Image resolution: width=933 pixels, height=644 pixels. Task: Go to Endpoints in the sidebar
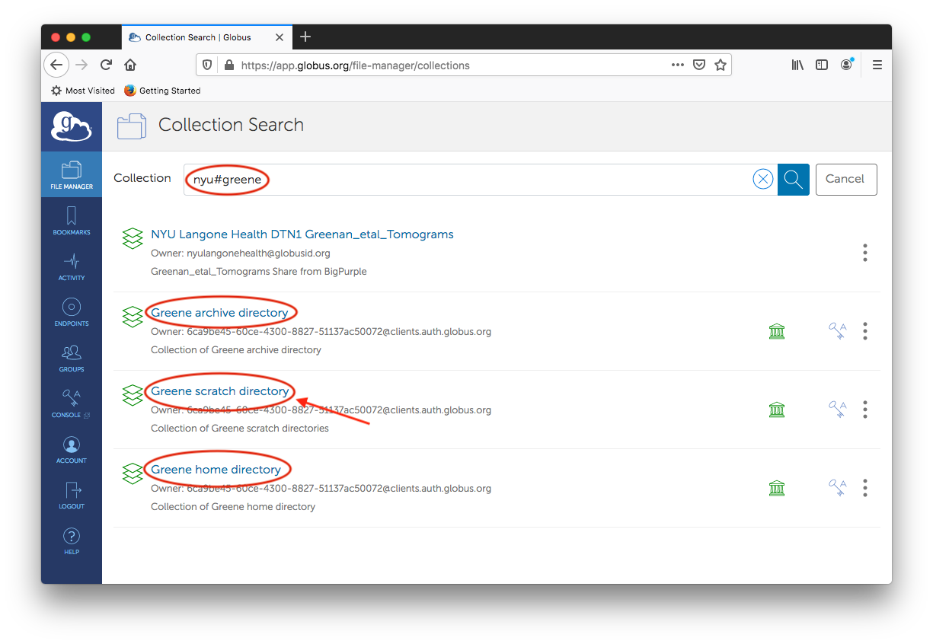point(72,311)
